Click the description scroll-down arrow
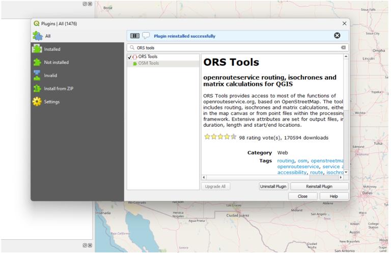The image size is (391, 254). click(346, 172)
